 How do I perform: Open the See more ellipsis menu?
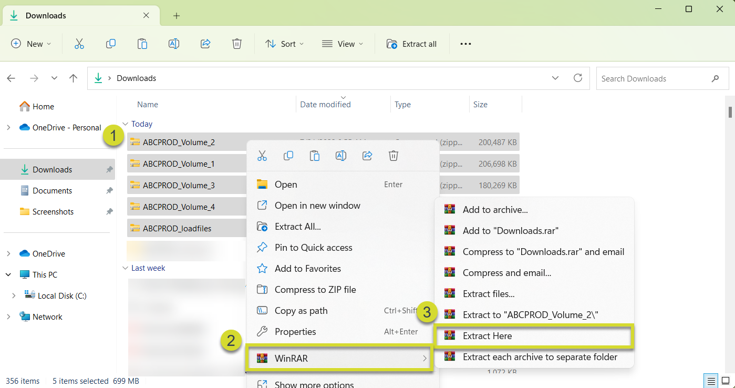click(x=465, y=44)
